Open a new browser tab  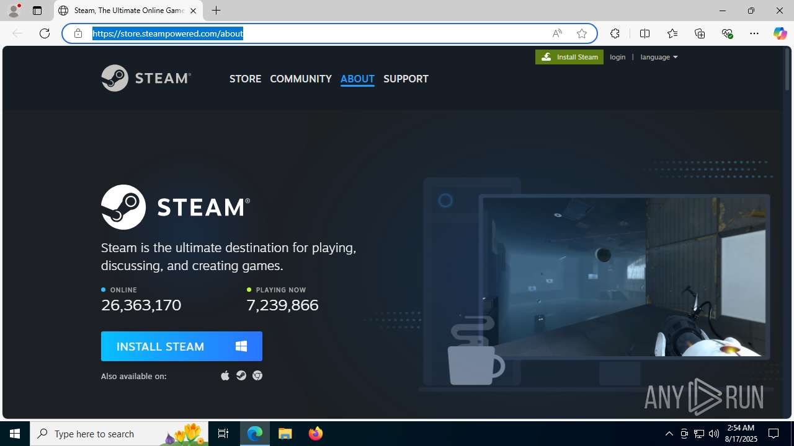(x=216, y=11)
